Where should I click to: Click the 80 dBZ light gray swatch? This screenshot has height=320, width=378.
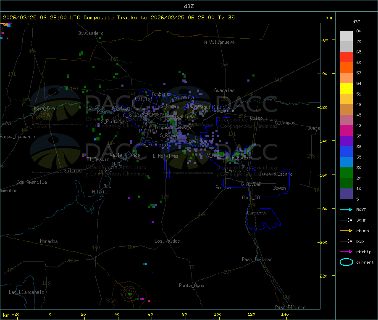pyautogui.click(x=346, y=36)
